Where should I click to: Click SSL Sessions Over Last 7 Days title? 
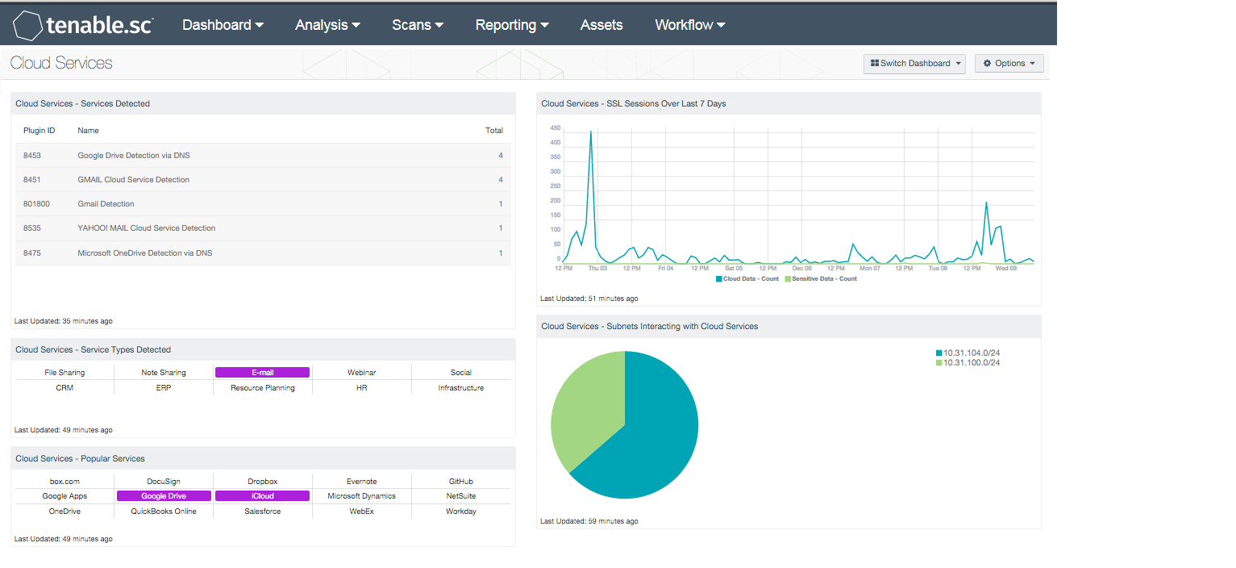(634, 103)
